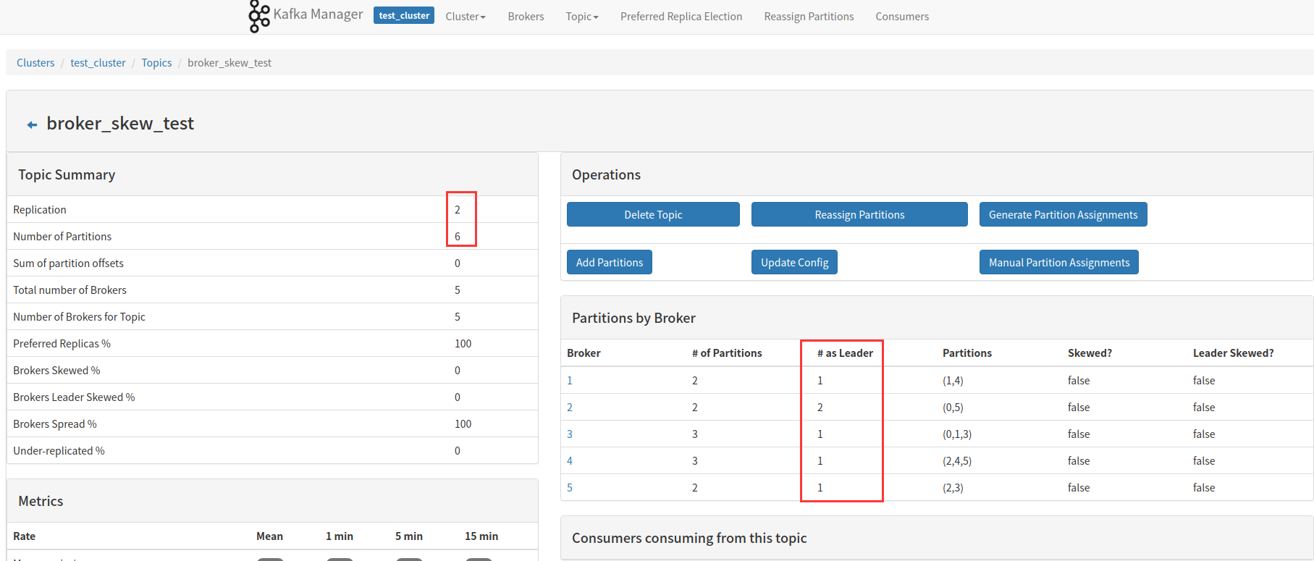Click the Partitions by Broker heading

633,318
